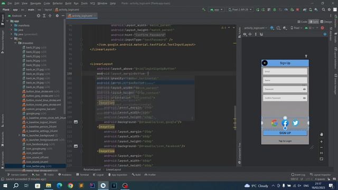338x190 pixels.
Task: Open Search Everywhere magnifier icon
Action: click(x=323, y=9)
